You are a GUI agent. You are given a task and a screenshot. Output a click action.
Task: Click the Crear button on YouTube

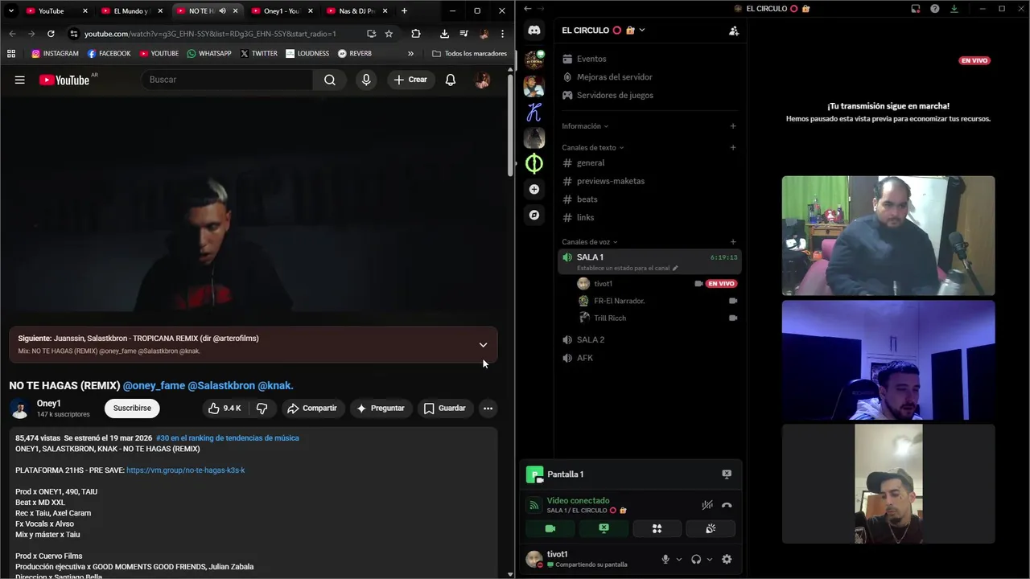click(411, 80)
